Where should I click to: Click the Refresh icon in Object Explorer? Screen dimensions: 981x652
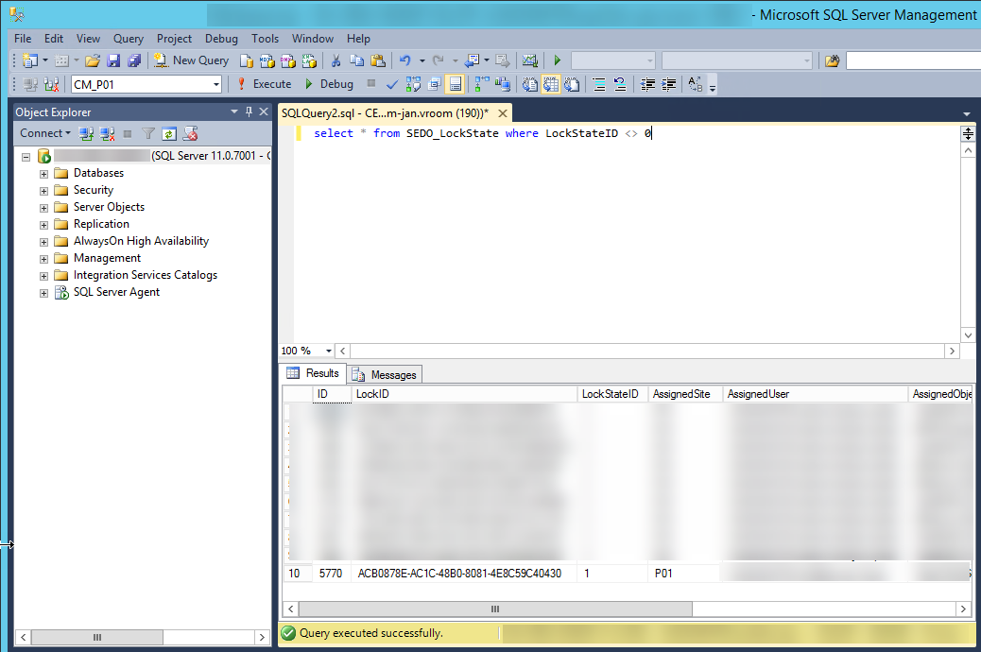click(169, 133)
